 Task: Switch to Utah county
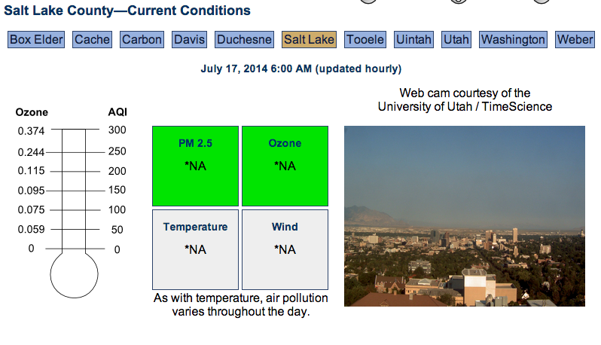(x=456, y=39)
